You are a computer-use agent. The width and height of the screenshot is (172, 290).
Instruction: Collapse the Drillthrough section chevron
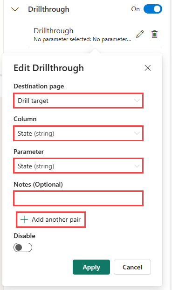click(15, 9)
